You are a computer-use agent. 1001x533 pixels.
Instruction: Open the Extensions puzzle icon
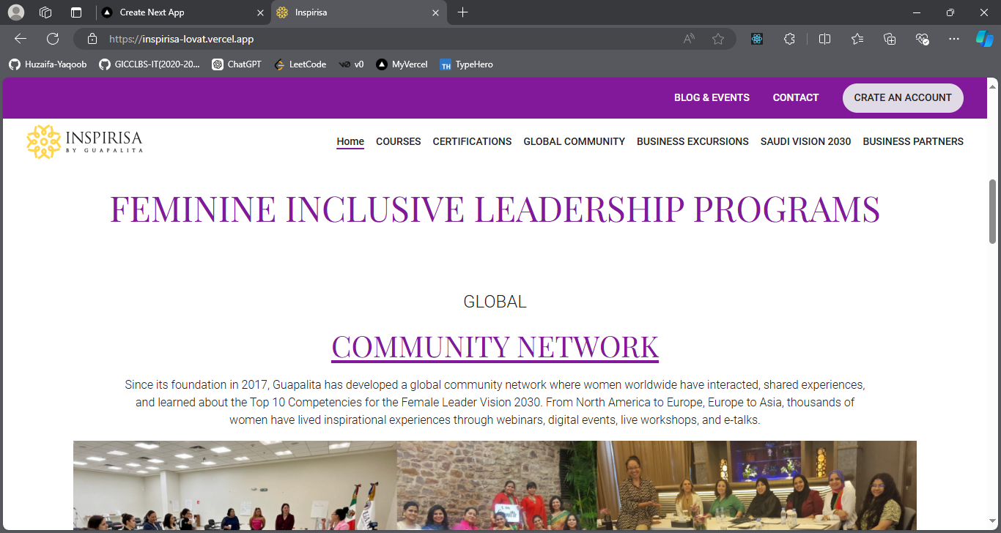[789, 39]
